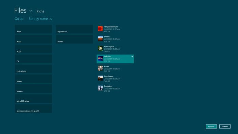Click the Koala file name

pos(106,66)
